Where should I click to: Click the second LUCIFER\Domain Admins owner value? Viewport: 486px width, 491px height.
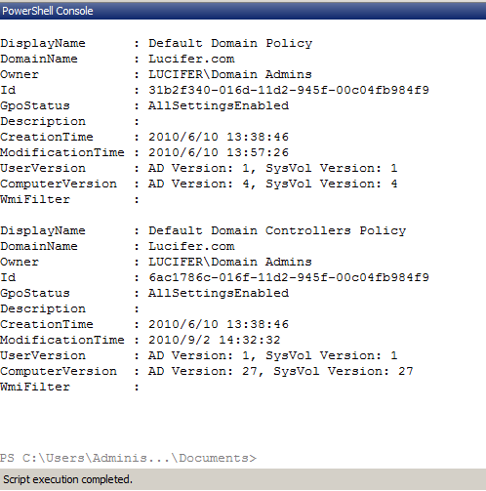230,262
